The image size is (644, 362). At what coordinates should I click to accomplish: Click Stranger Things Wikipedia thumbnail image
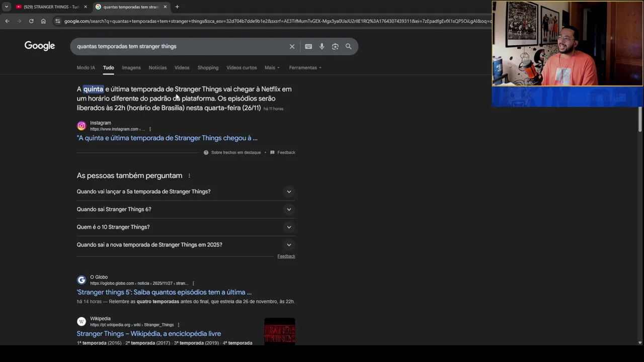tap(280, 331)
